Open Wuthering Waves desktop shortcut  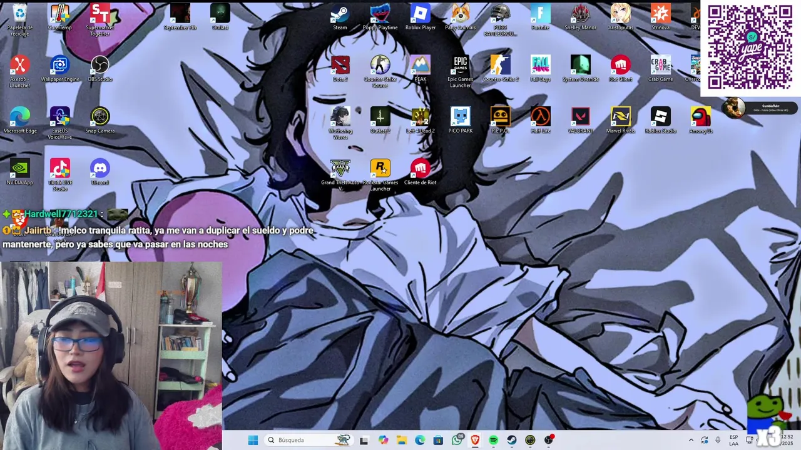click(340, 124)
